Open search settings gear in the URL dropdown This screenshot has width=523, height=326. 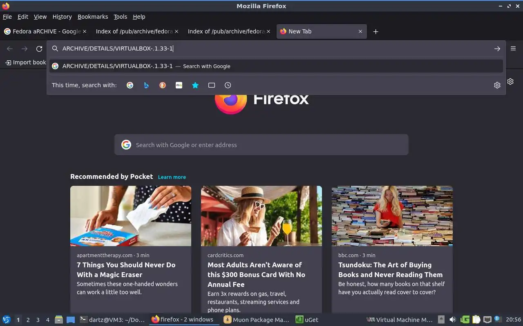click(x=497, y=85)
